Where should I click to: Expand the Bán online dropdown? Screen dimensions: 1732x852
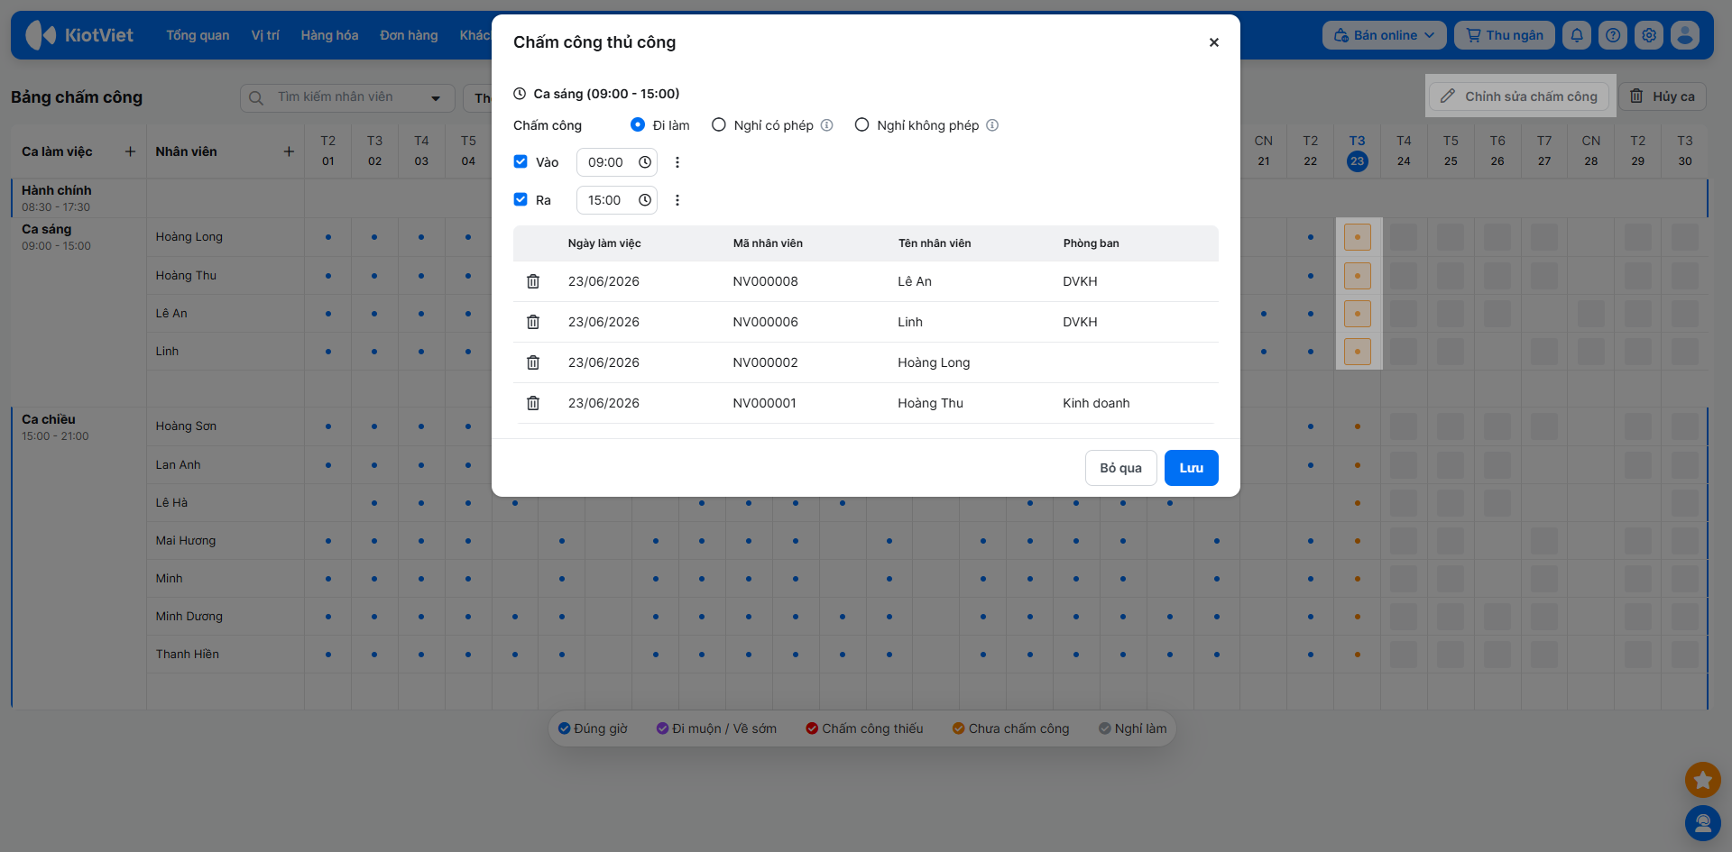coord(1385,35)
